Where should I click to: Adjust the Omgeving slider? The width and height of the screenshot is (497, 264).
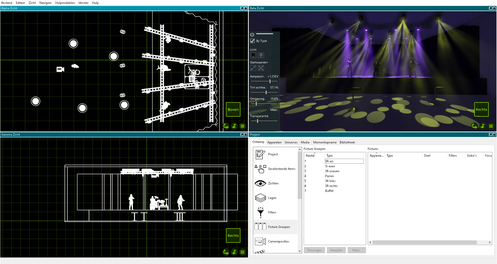coord(256,103)
